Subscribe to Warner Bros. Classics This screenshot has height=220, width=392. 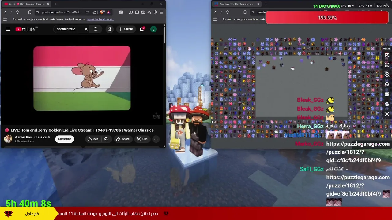point(65,139)
